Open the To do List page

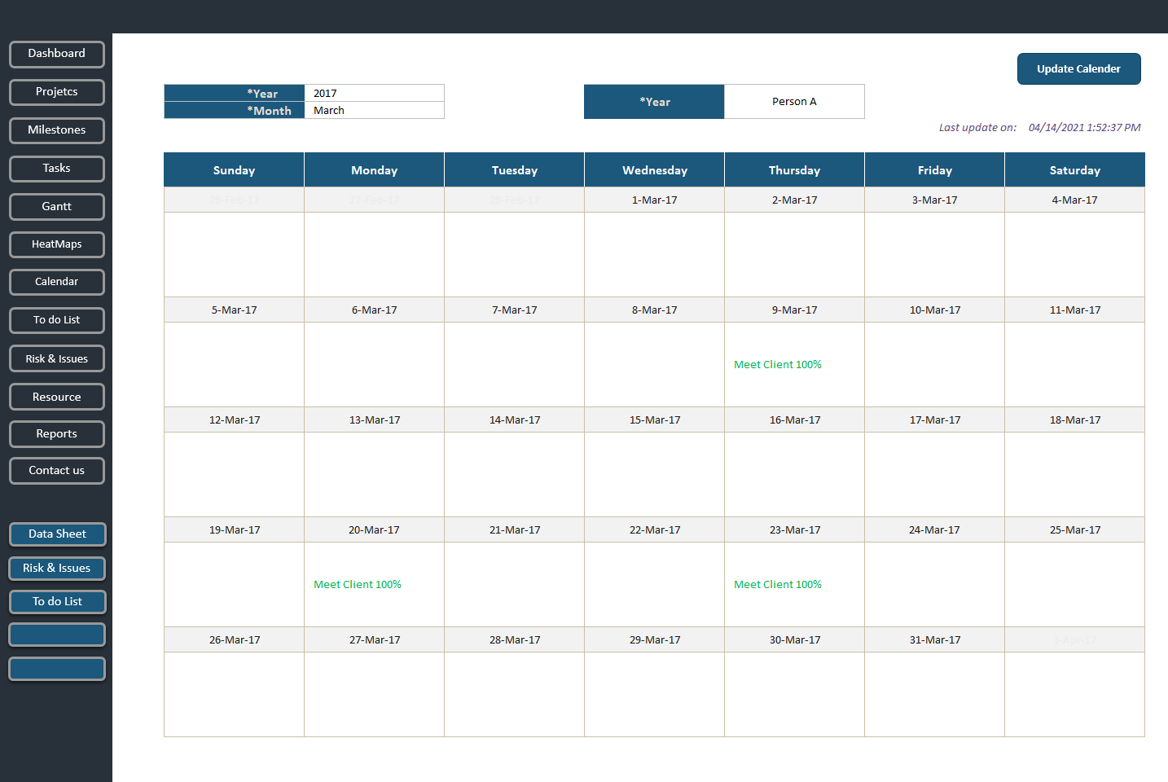coord(56,320)
